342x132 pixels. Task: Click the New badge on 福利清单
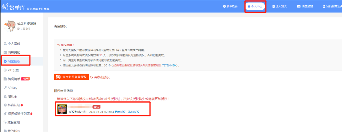pos(25,79)
